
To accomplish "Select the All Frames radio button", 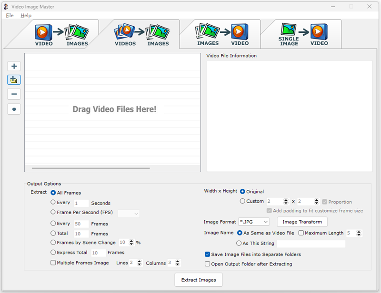I will 53,193.
